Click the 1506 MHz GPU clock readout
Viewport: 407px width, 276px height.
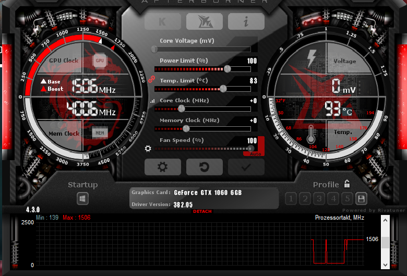[93, 87]
